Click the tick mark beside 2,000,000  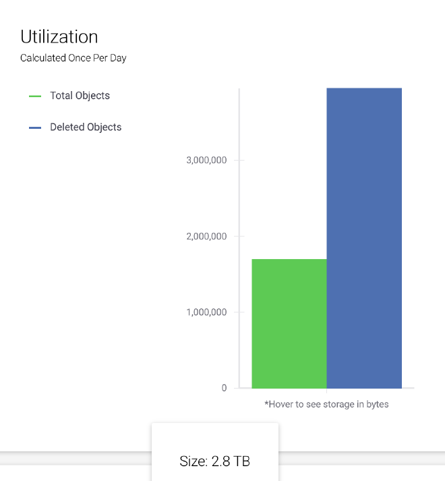tap(237, 236)
